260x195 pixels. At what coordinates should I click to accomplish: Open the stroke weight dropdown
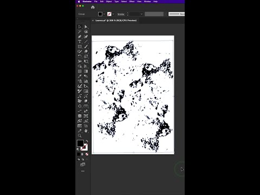point(141,14)
